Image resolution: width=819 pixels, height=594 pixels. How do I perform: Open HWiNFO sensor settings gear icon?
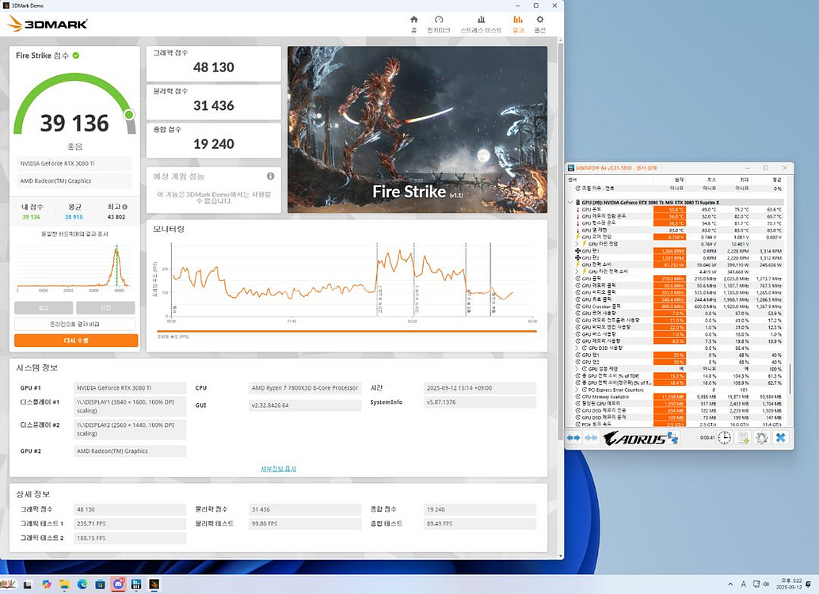tap(761, 438)
